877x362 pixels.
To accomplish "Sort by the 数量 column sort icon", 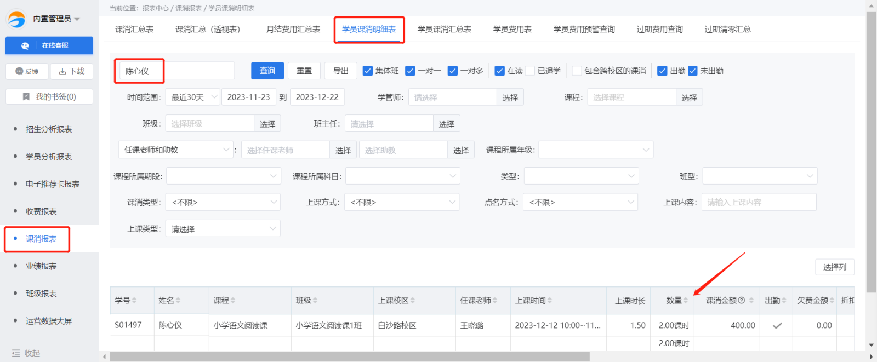I will click(686, 300).
